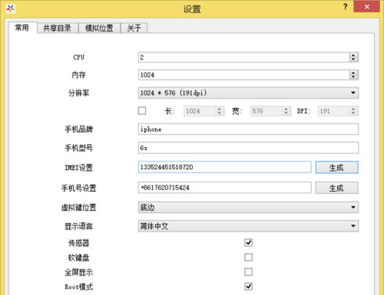Viewport: 384px width, 295px height.
Task: Click the IMEI设置 input field
Action: pyautogui.click(x=225, y=167)
